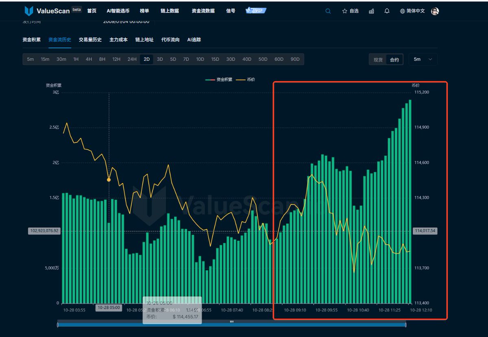Click the ValueScan logo icon
This screenshot has width=488, height=337.
coord(29,11)
